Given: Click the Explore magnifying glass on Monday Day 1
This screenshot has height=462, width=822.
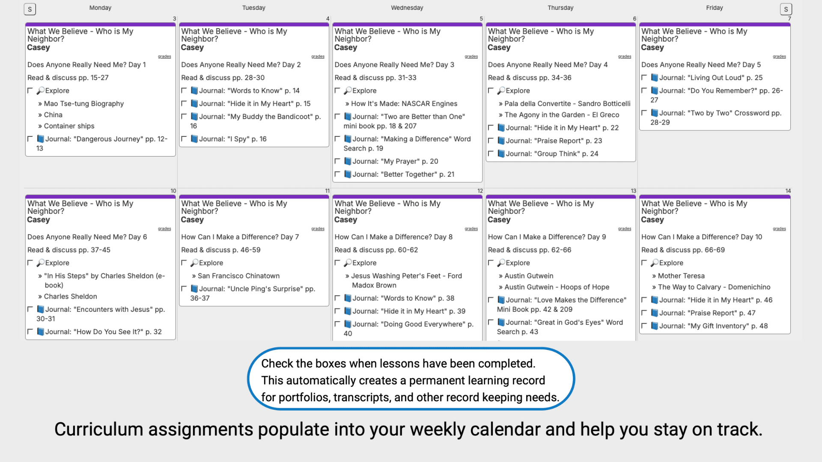Looking at the screenshot, I should (x=40, y=90).
